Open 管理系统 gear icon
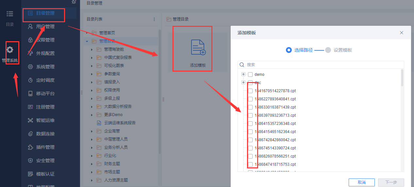The height and width of the screenshot is (187, 414). coord(10,50)
